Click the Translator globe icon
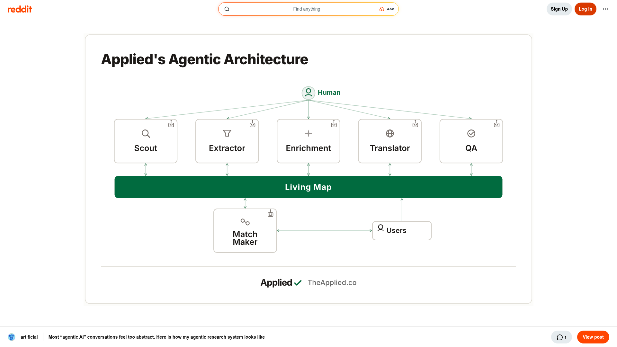Image resolution: width=617 pixels, height=347 pixels. (x=390, y=133)
